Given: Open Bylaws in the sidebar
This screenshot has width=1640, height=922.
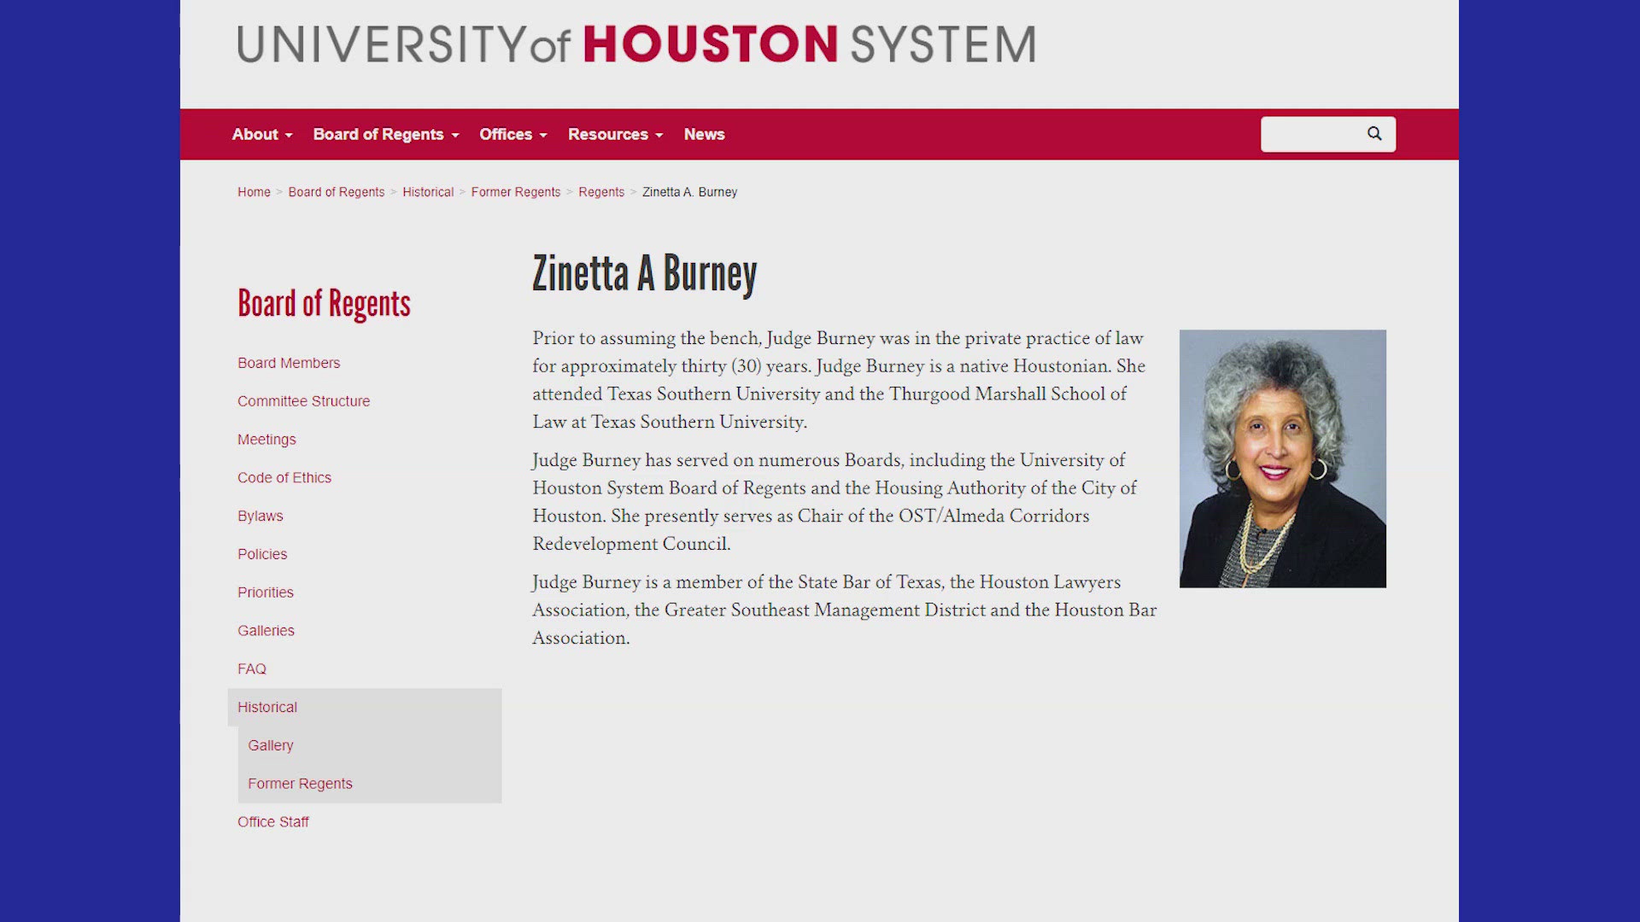Looking at the screenshot, I should 260,516.
